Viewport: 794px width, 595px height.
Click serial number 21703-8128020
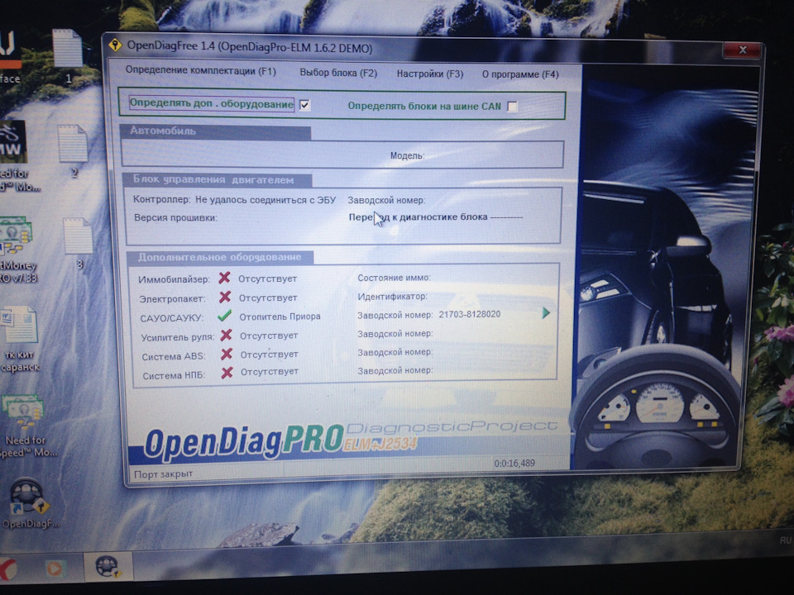click(470, 314)
